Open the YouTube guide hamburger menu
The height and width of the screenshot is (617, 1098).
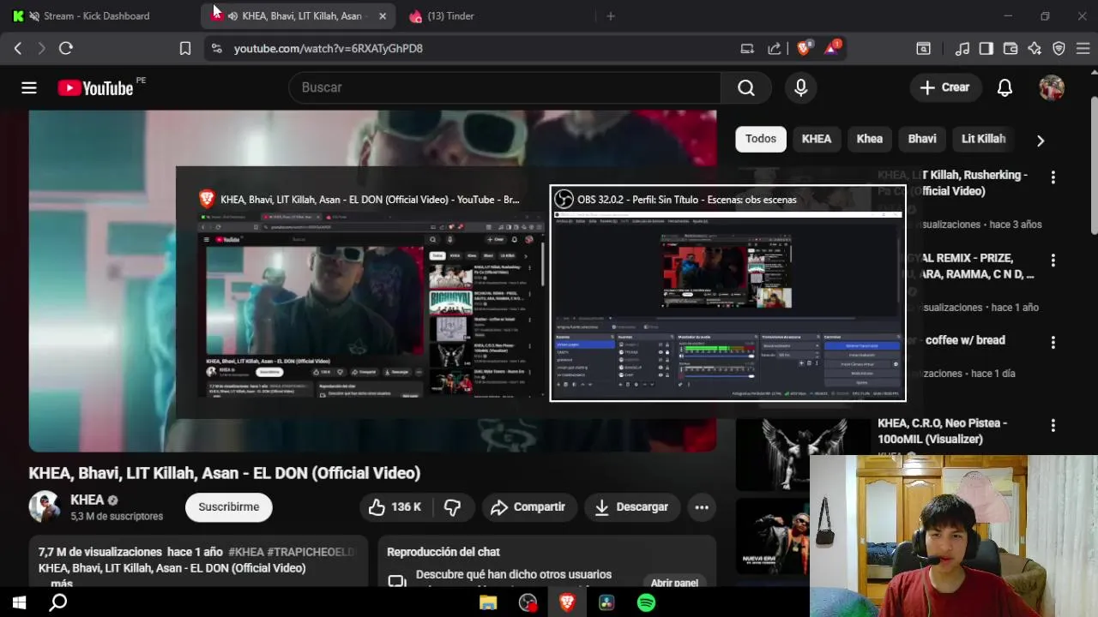tap(29, 87)
